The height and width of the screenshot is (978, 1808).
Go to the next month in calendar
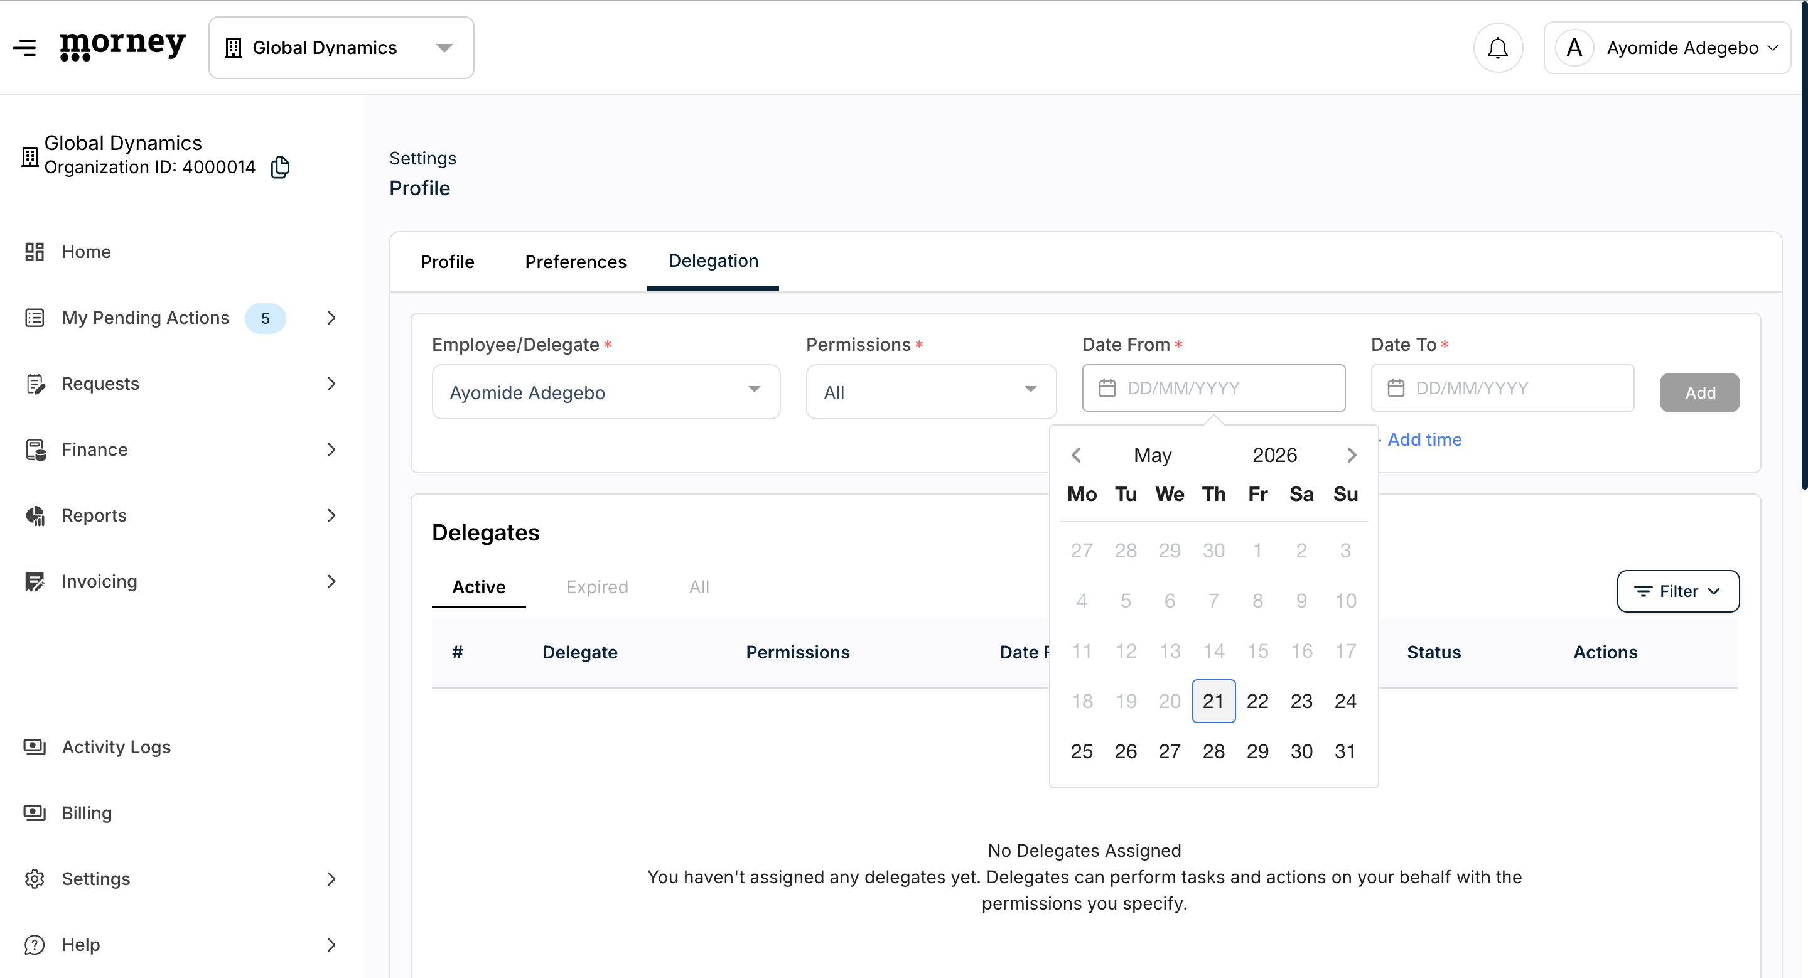click(1352, 455)
